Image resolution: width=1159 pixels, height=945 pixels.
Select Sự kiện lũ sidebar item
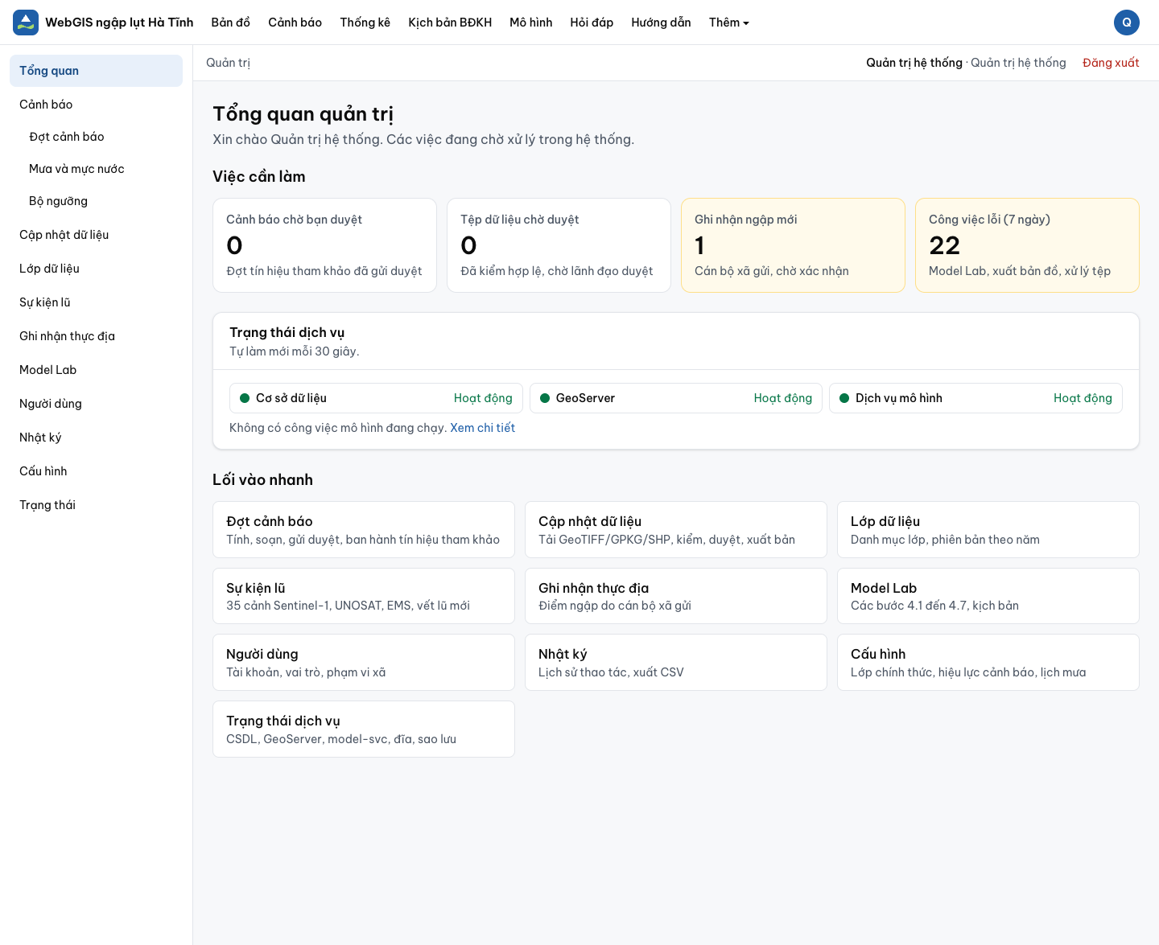click(97, 302)
